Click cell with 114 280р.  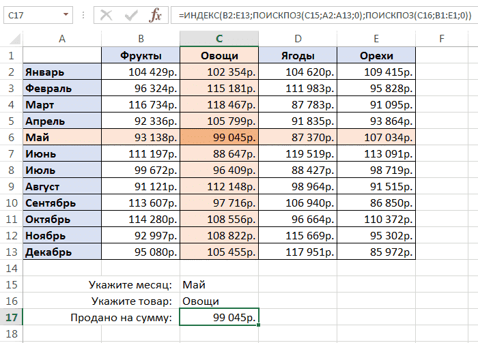point(141,219)
